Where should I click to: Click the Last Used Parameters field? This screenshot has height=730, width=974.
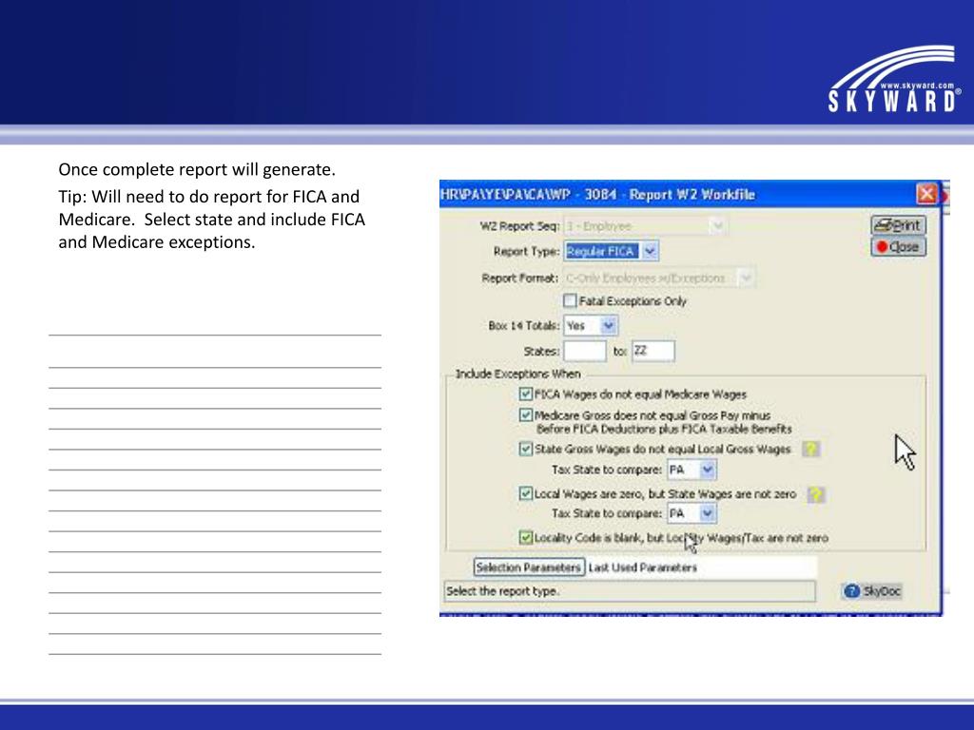pos(701,567)
